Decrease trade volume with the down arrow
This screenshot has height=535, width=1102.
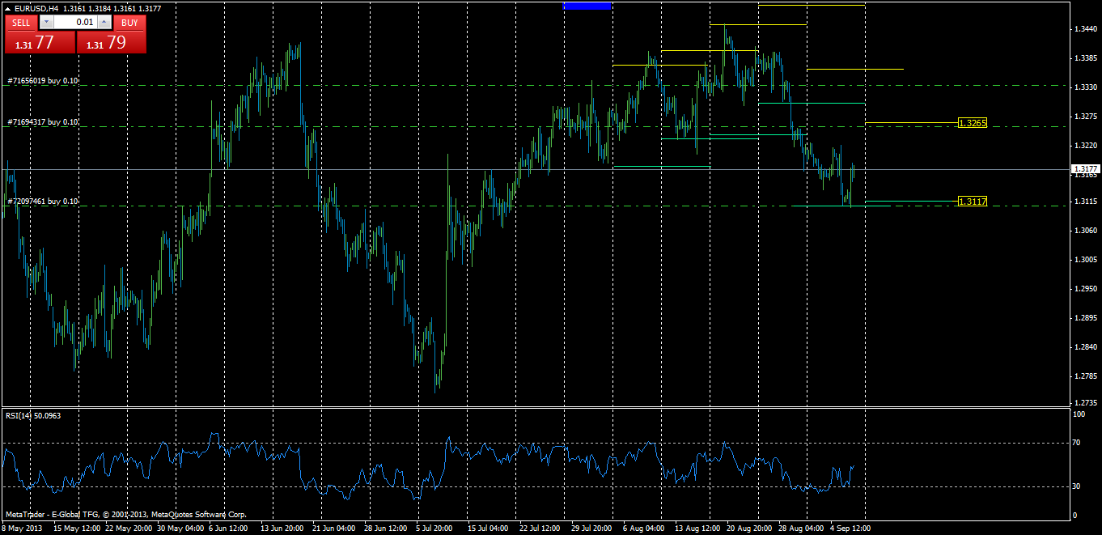point(46,23)
